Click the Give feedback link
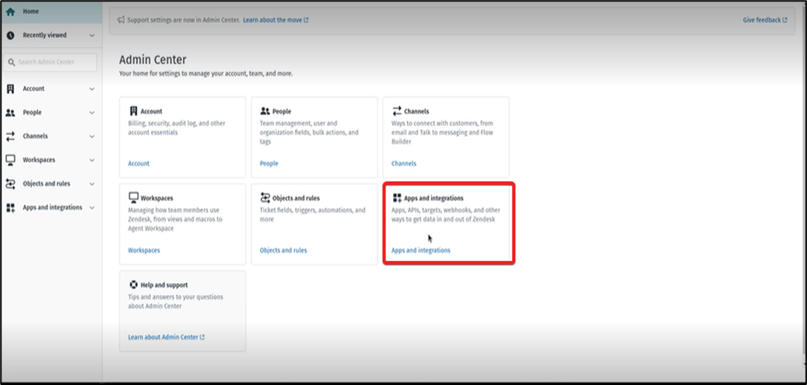 coord(765,20)
